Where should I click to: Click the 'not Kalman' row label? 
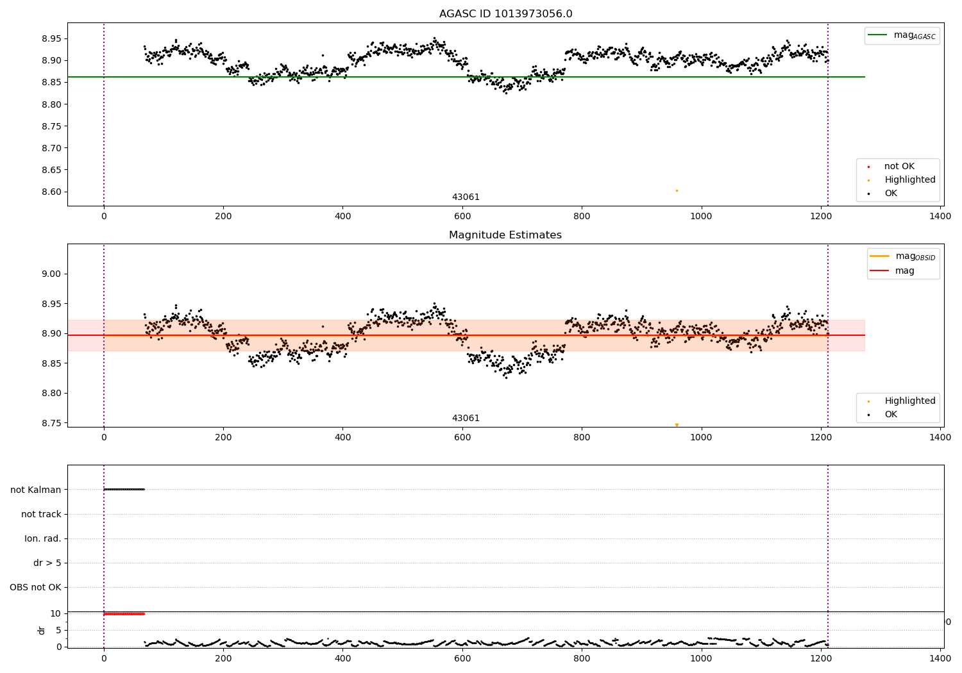pyautogui.click(x=36, y=490)
